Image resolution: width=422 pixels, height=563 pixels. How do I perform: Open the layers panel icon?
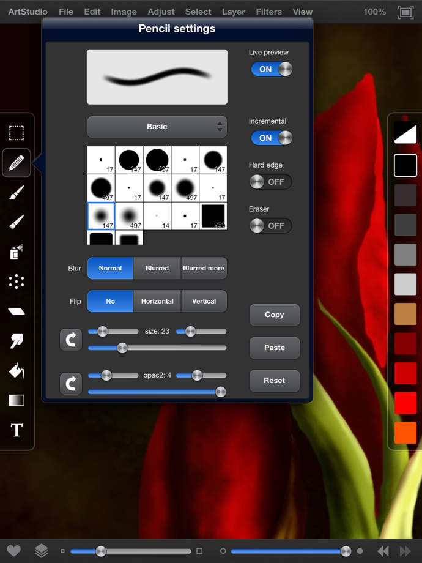[41, 551]
